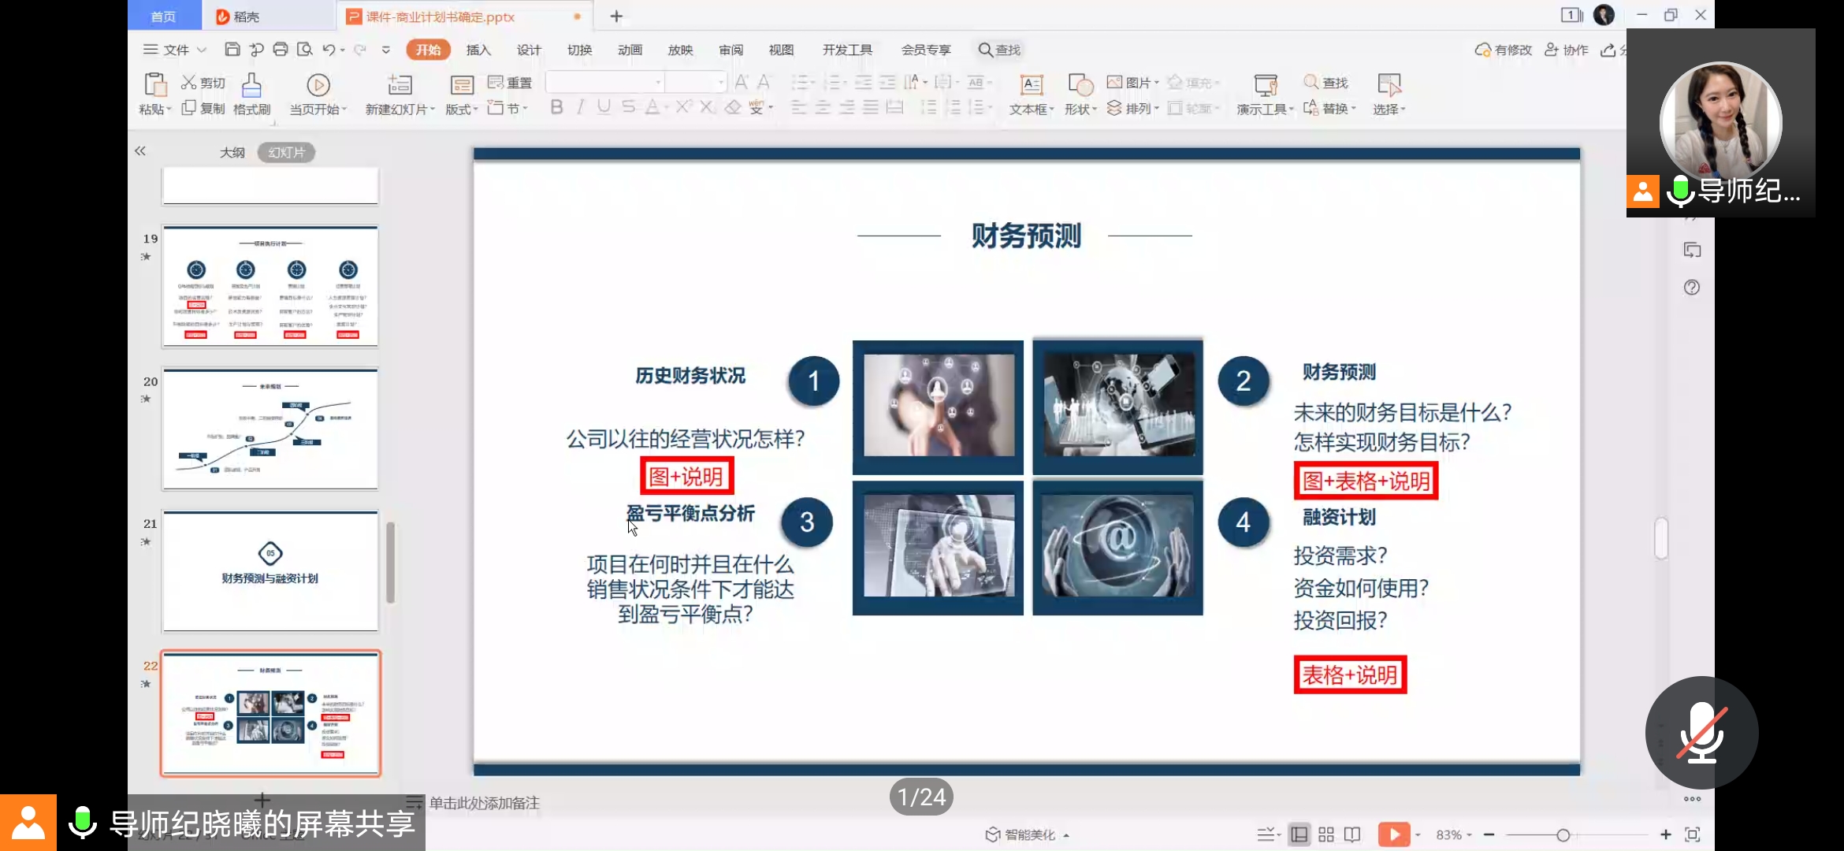Undo the last action
Screen dimensions: 1844x851
click(x=329, y=50)
